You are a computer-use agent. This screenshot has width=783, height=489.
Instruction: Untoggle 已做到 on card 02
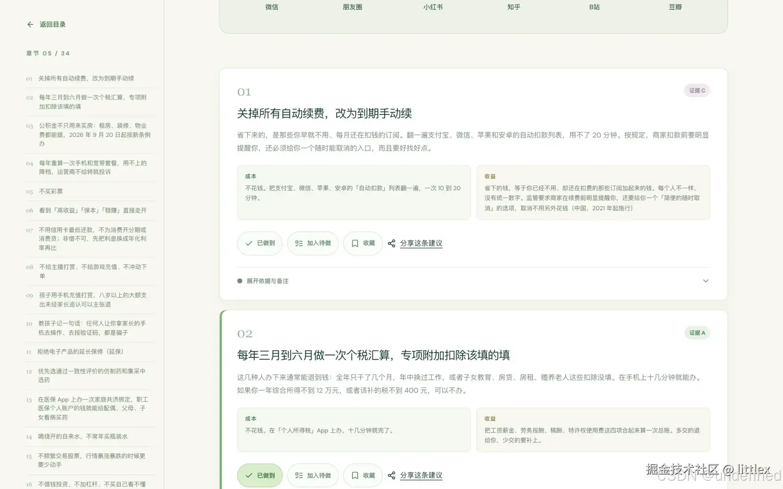260,475
